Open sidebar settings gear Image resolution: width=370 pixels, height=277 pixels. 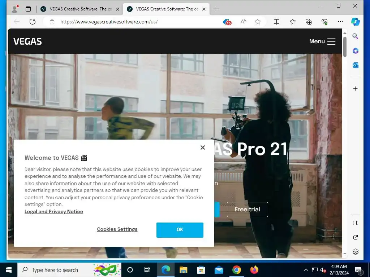pyautogui.click(x=356, y=251)
